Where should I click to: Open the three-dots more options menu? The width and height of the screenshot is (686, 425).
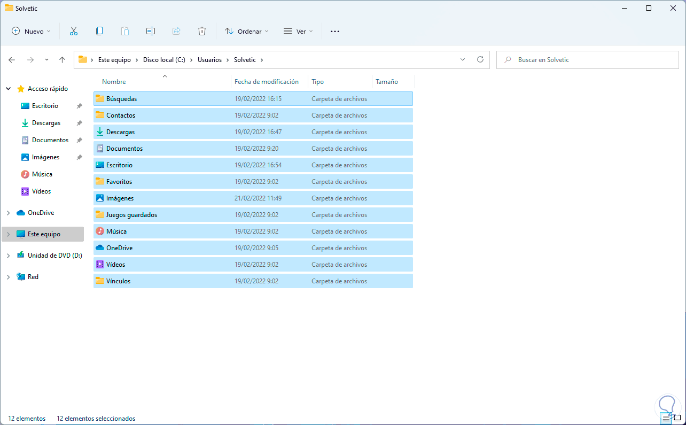click(335, 32)
